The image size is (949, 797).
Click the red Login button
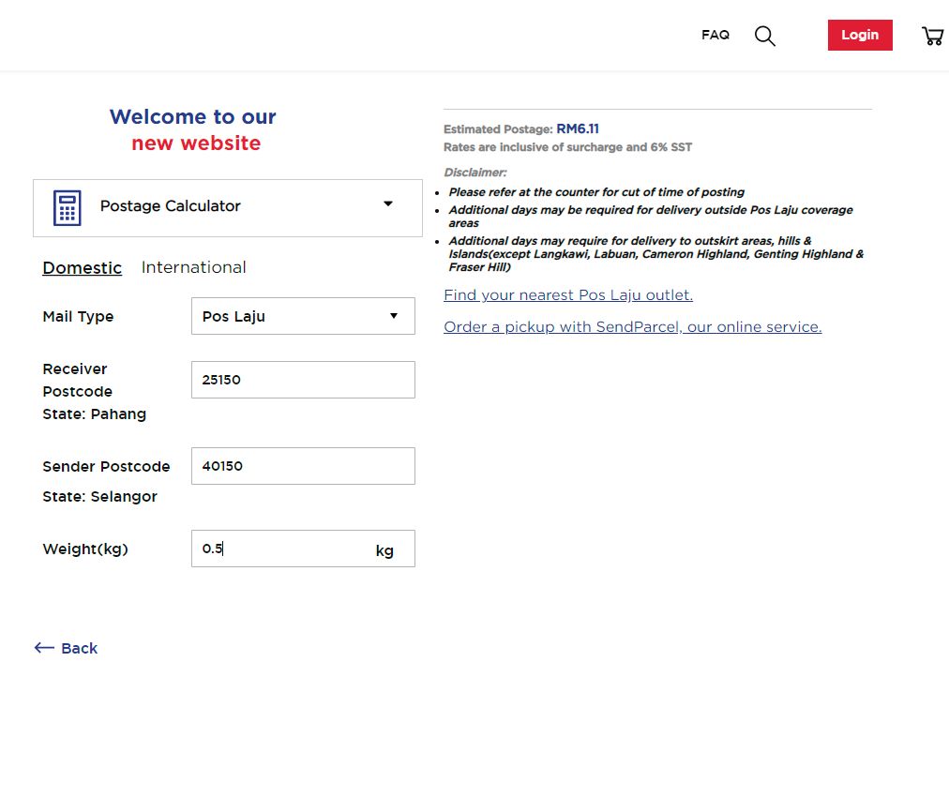coord(860,35)
